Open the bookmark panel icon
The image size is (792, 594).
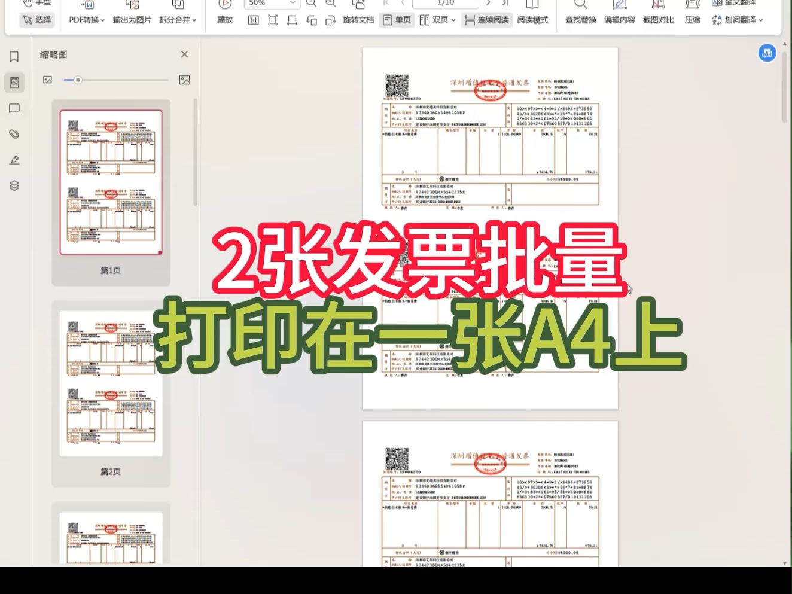[x=14, y=56]
